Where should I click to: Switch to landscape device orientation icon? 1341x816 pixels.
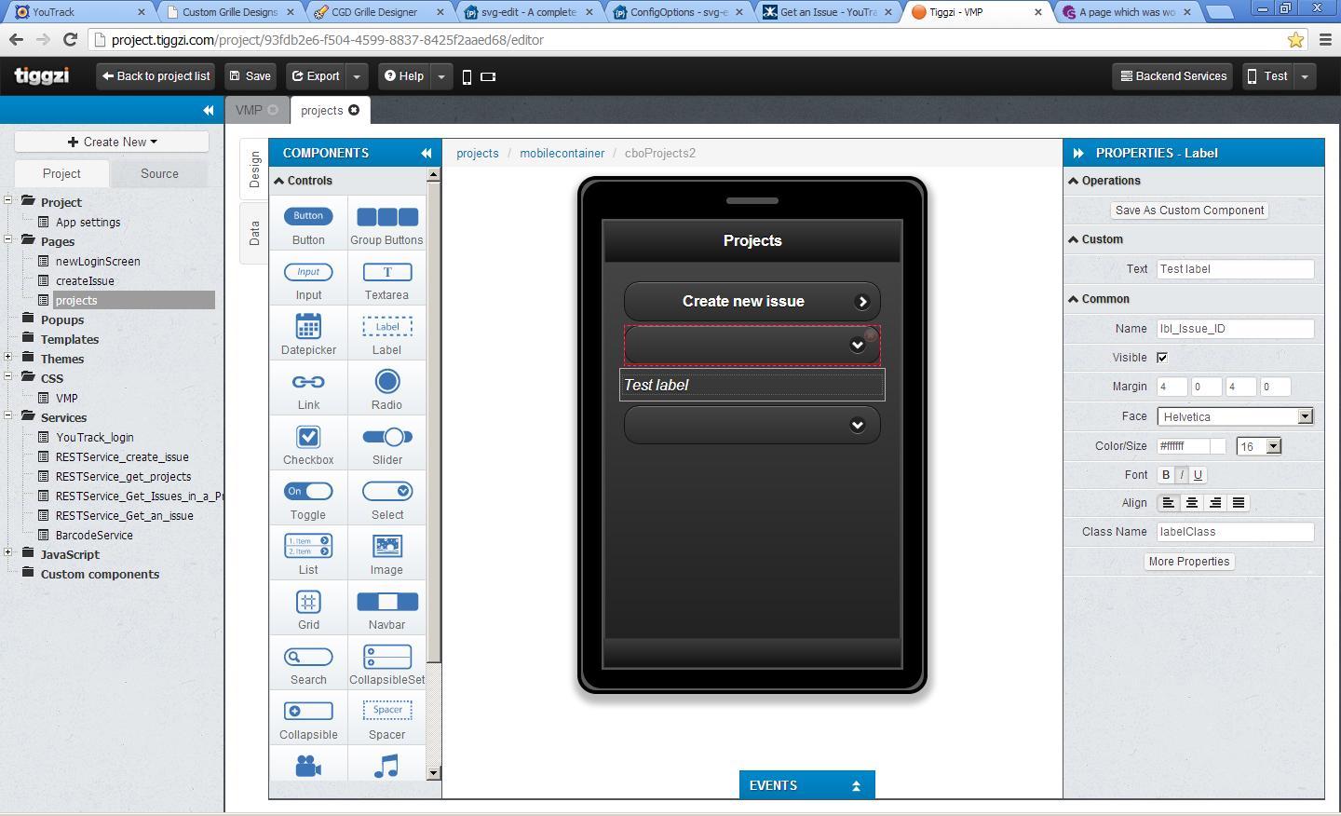coord(488,77)
